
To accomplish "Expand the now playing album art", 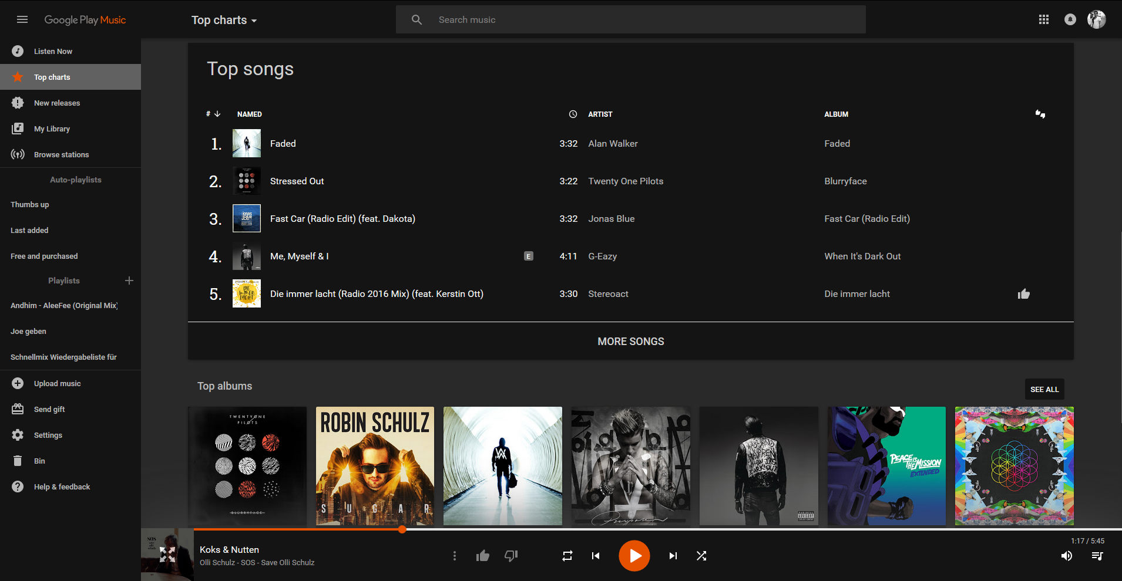I will pos(167,555).
